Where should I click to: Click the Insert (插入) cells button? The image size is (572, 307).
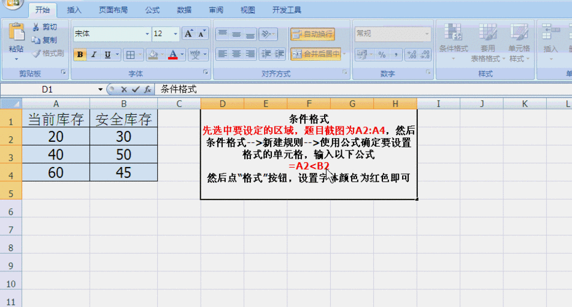tap(551, 42)
